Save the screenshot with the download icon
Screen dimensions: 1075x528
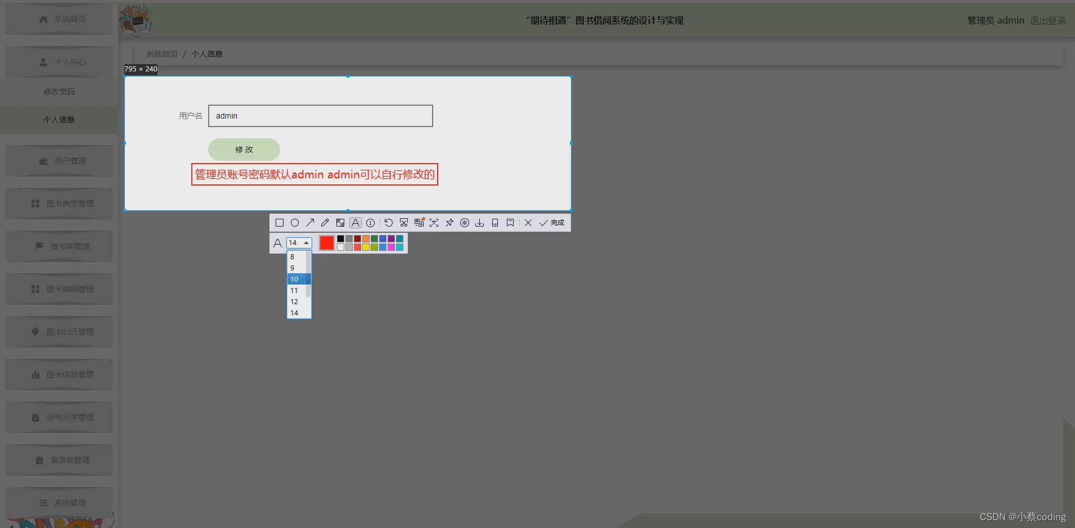[x=480, y=223]
